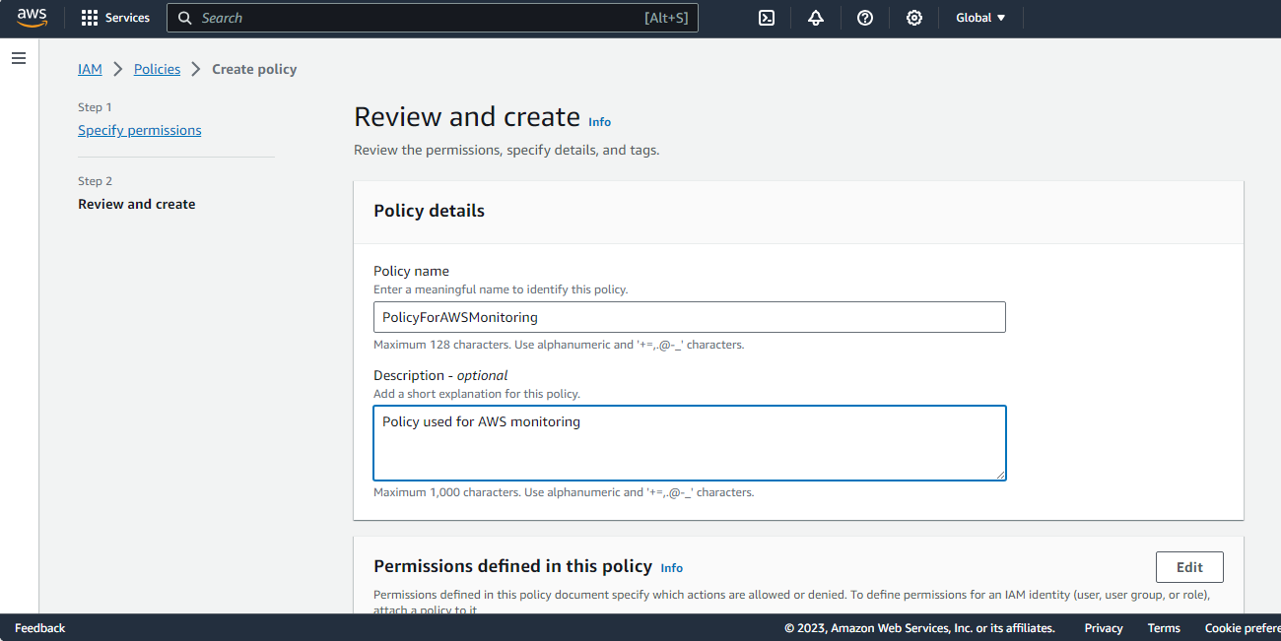Viewport: 1281px width, 641px height.
Task: Click the Edit permissions button
Action: click(1189, 567)
